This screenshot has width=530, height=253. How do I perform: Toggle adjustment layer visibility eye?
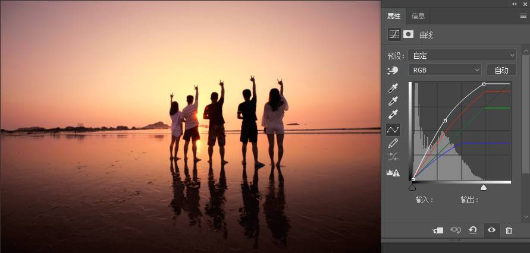click(491, 230)
